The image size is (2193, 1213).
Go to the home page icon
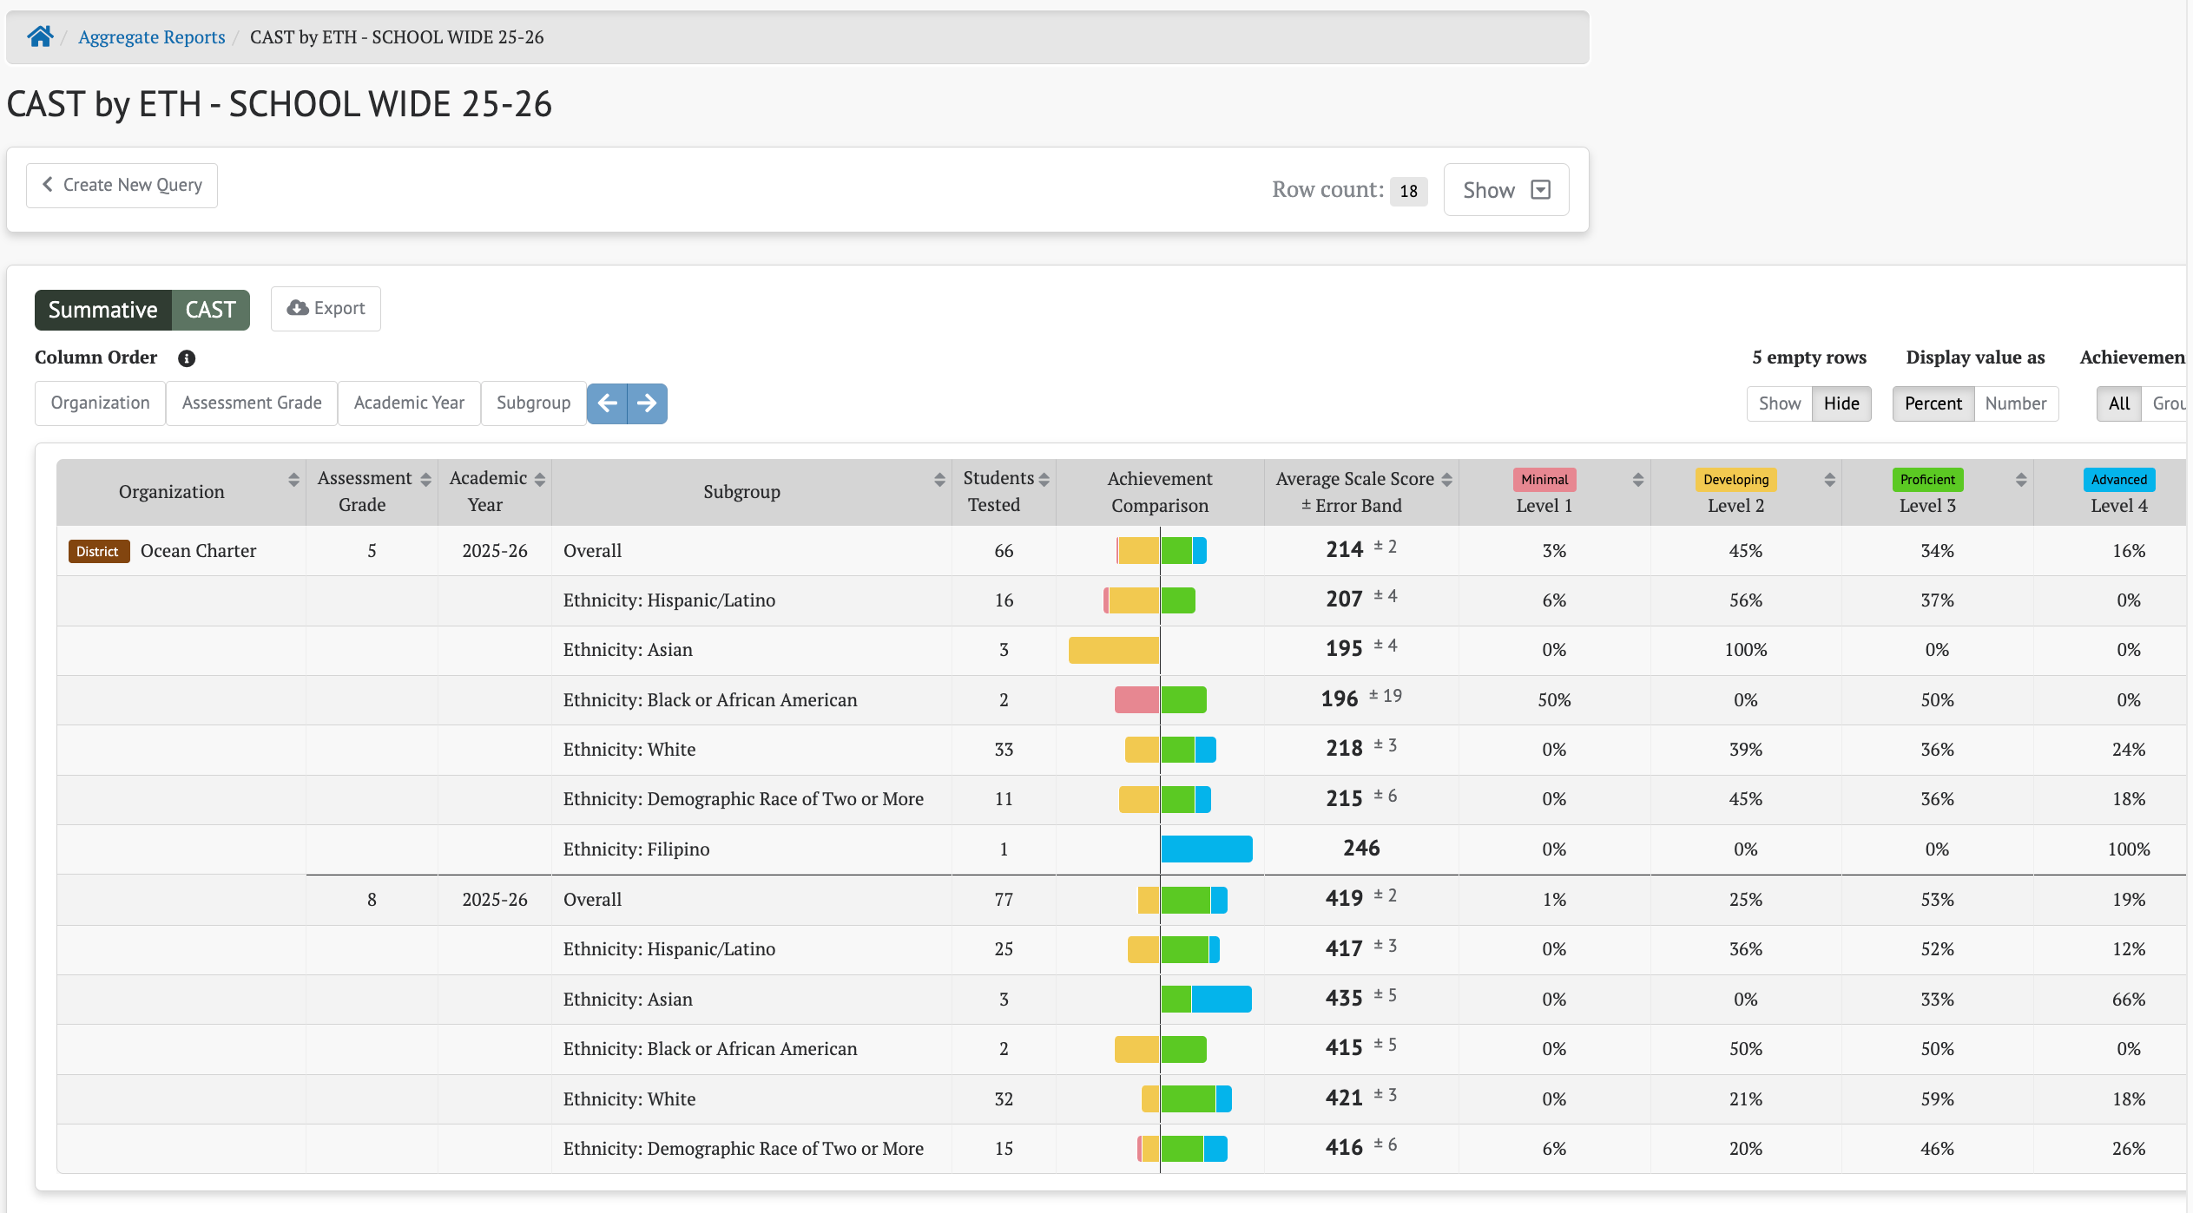pyautogui.click(x=40, y=36)
